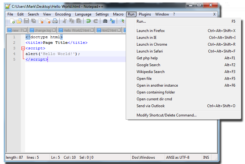Screen dimensions: 245x164
Task: Open the Window menu
Action: [162, 14]
